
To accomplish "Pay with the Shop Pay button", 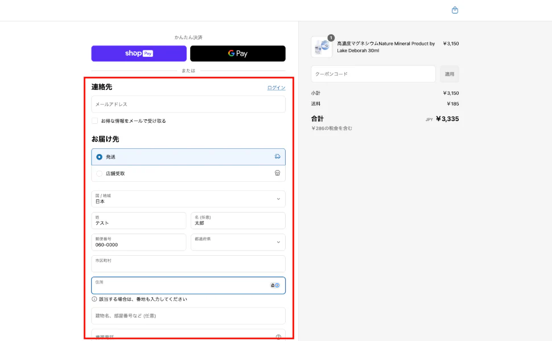I will [x=139, y=53].
